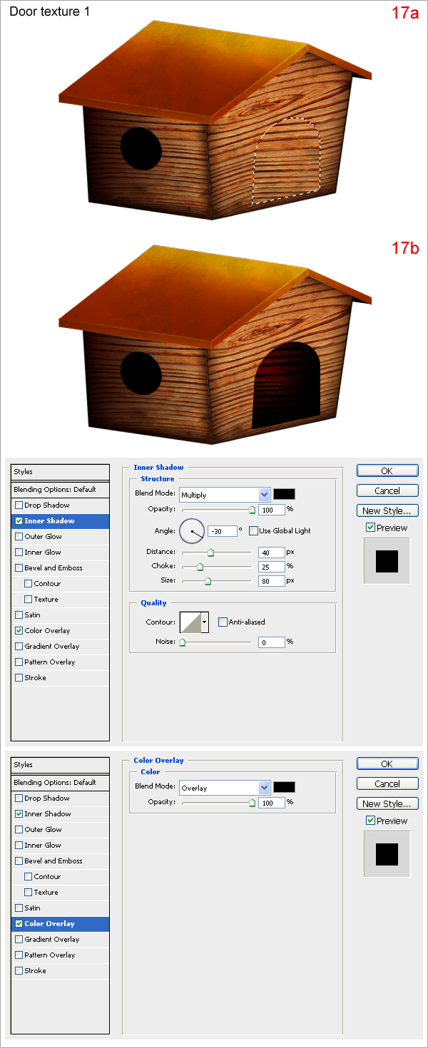Click style preview thumbnail in Inner Shadow dialog

(387, 561)
